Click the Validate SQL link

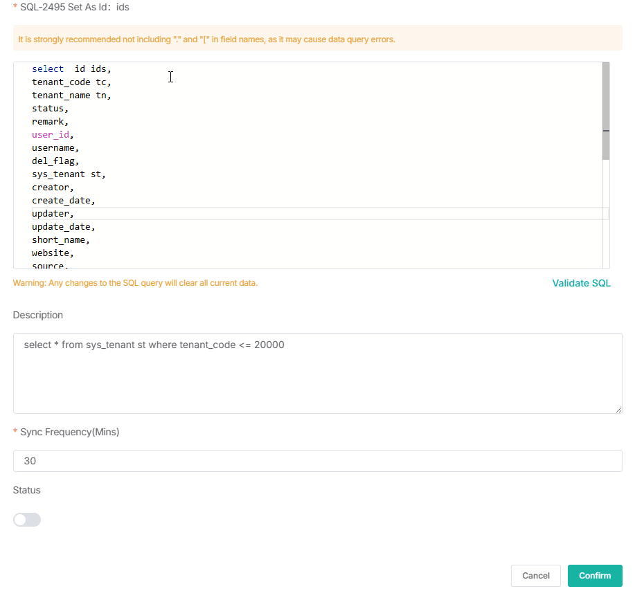coord(581,283)
